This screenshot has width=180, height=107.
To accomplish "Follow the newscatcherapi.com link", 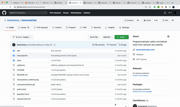I will pos(145,50).
